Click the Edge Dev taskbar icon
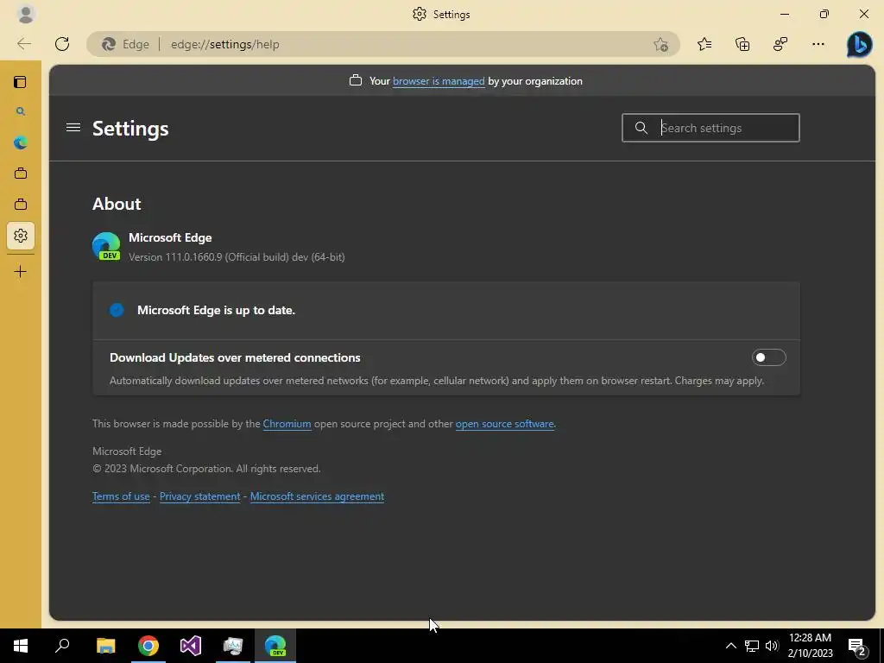Screen dimensions: 884x663 [275, 646]
